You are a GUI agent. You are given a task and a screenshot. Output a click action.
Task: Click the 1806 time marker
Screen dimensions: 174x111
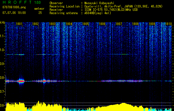pos(102,24)
